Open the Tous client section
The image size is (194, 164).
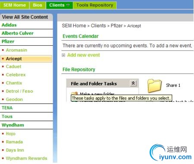[x=7, y=117]
